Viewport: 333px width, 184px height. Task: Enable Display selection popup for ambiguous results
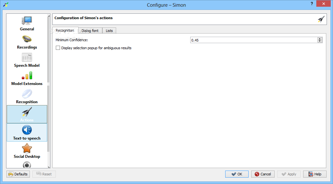(58, 48)
